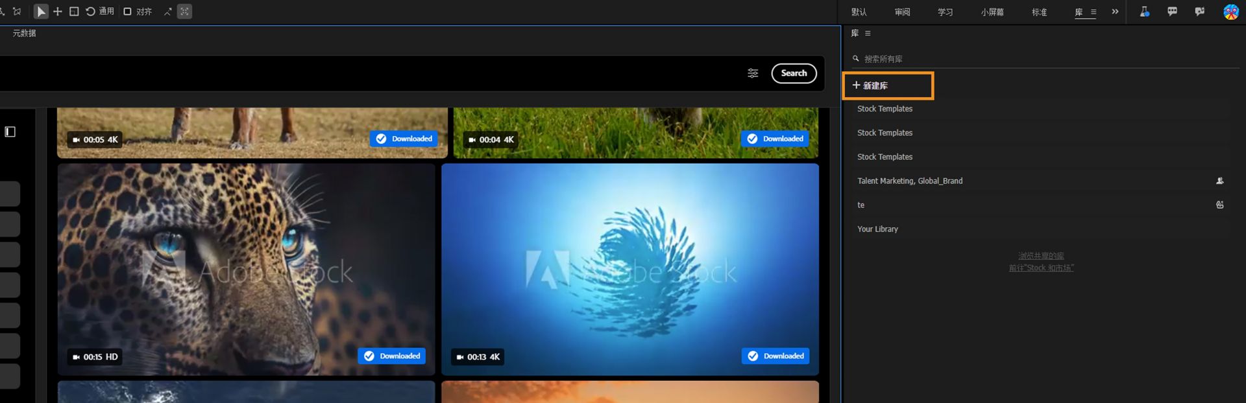The image size is (1246, 403).
Task: Open the 浏览共享的库 link
Action: point(1041,256)
